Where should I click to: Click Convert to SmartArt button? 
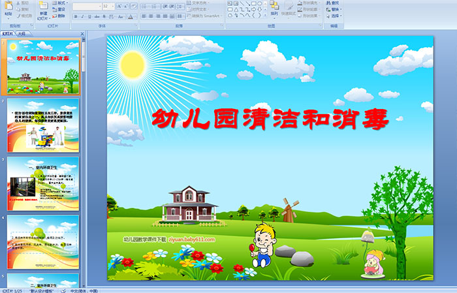coord(204,16)
